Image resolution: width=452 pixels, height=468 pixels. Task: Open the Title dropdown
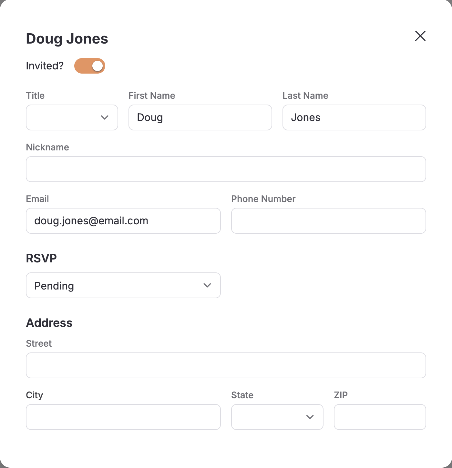tap(72, 117)
